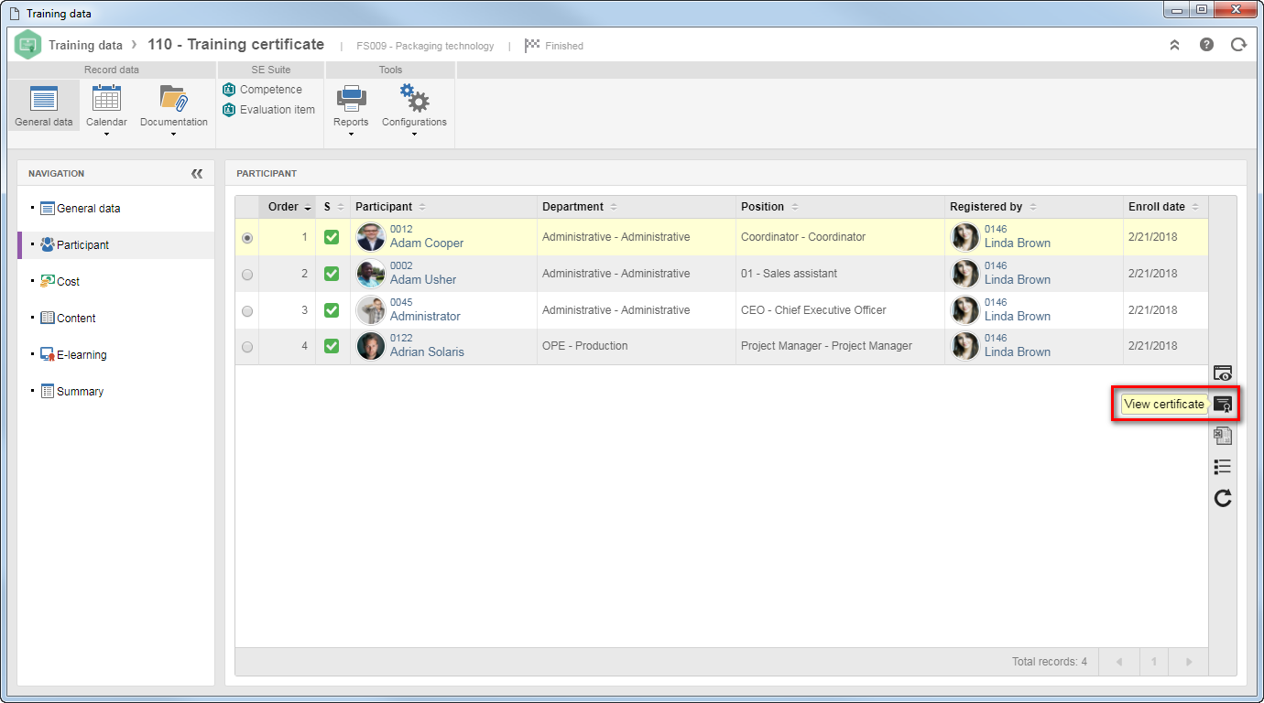Screen dimensions: 1264x703
Task: Select the radio button for Adam Usher
Action: (247, 274)
